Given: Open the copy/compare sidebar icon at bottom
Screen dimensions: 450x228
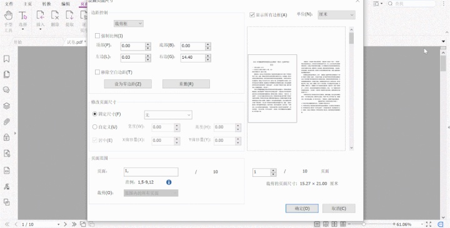Looking at the screenshot, I should tap(7, 202).
